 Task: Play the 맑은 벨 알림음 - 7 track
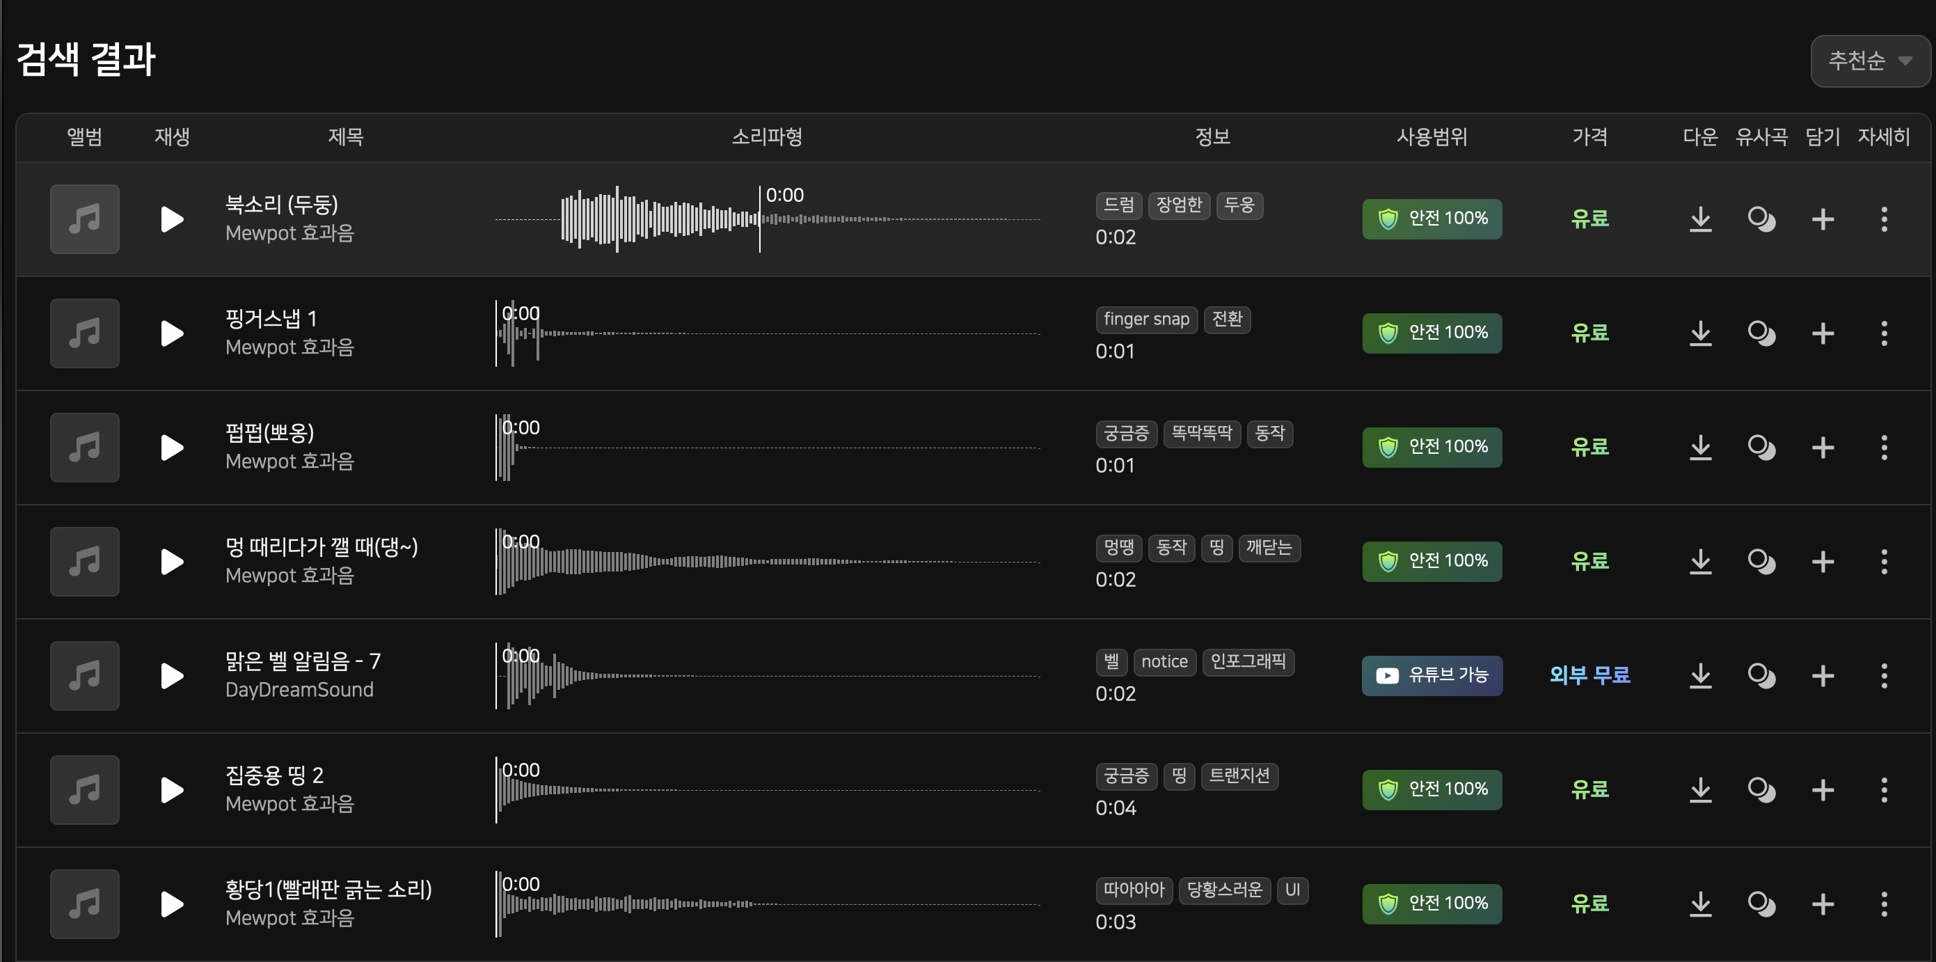pyautogui.click(x=172, y=677)
